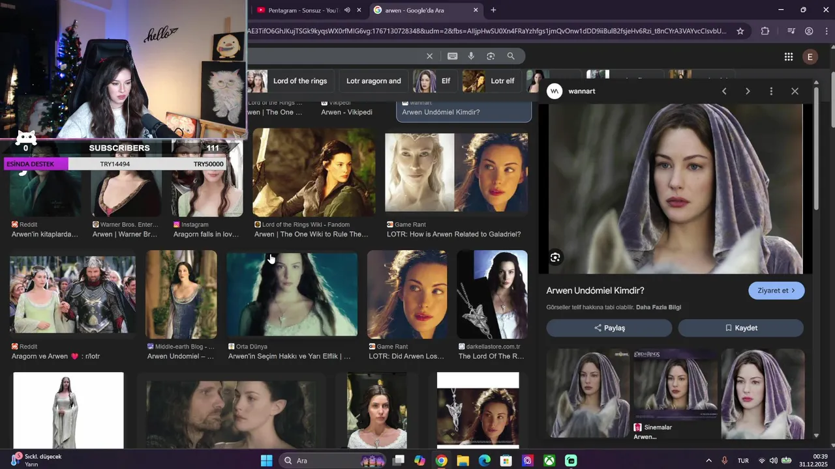The width and height of the screenshot is (835, 469).
Task: Open Chrome media controls icon
Action: [791, 31]
